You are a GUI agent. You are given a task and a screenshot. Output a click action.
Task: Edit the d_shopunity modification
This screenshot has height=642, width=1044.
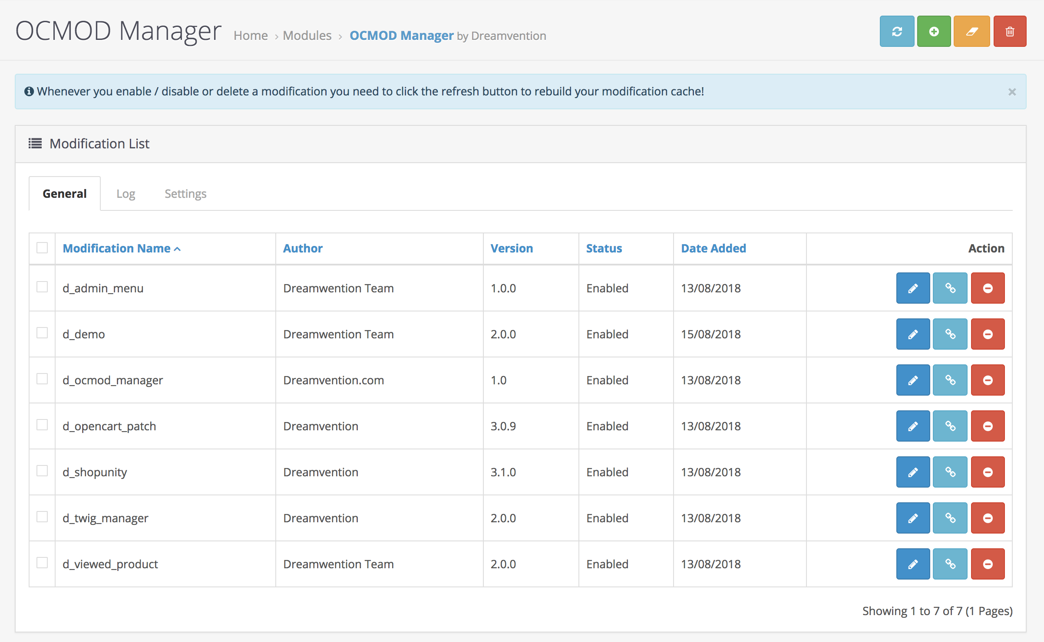click(x=913, y=472)
